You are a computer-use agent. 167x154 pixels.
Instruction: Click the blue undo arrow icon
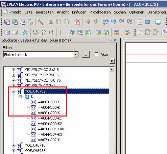[x=114, y=22]
